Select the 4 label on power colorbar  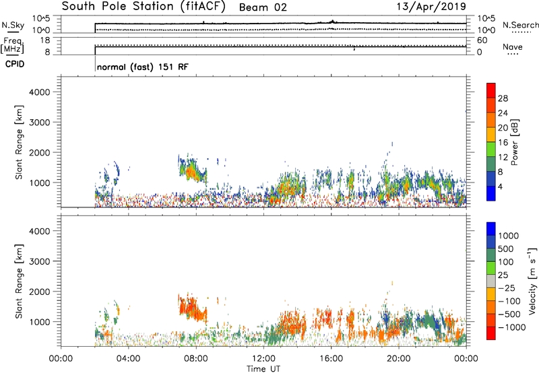(x=501, y=187)
